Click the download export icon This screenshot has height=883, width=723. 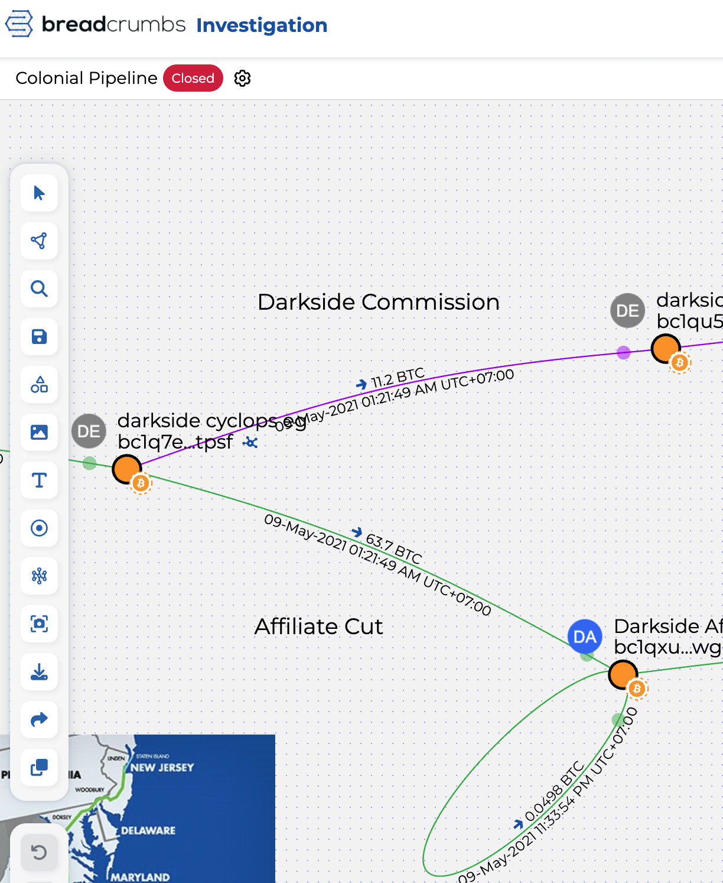(39, 672)
